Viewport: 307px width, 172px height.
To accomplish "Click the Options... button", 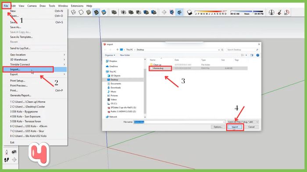I will tap(218, 127).
